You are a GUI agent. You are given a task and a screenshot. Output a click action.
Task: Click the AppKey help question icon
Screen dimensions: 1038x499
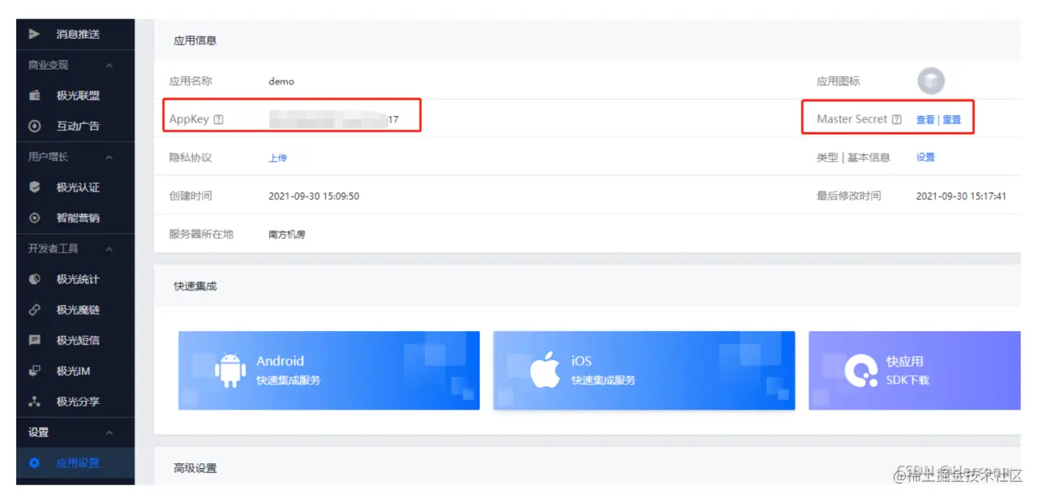[x=218, y=119]
